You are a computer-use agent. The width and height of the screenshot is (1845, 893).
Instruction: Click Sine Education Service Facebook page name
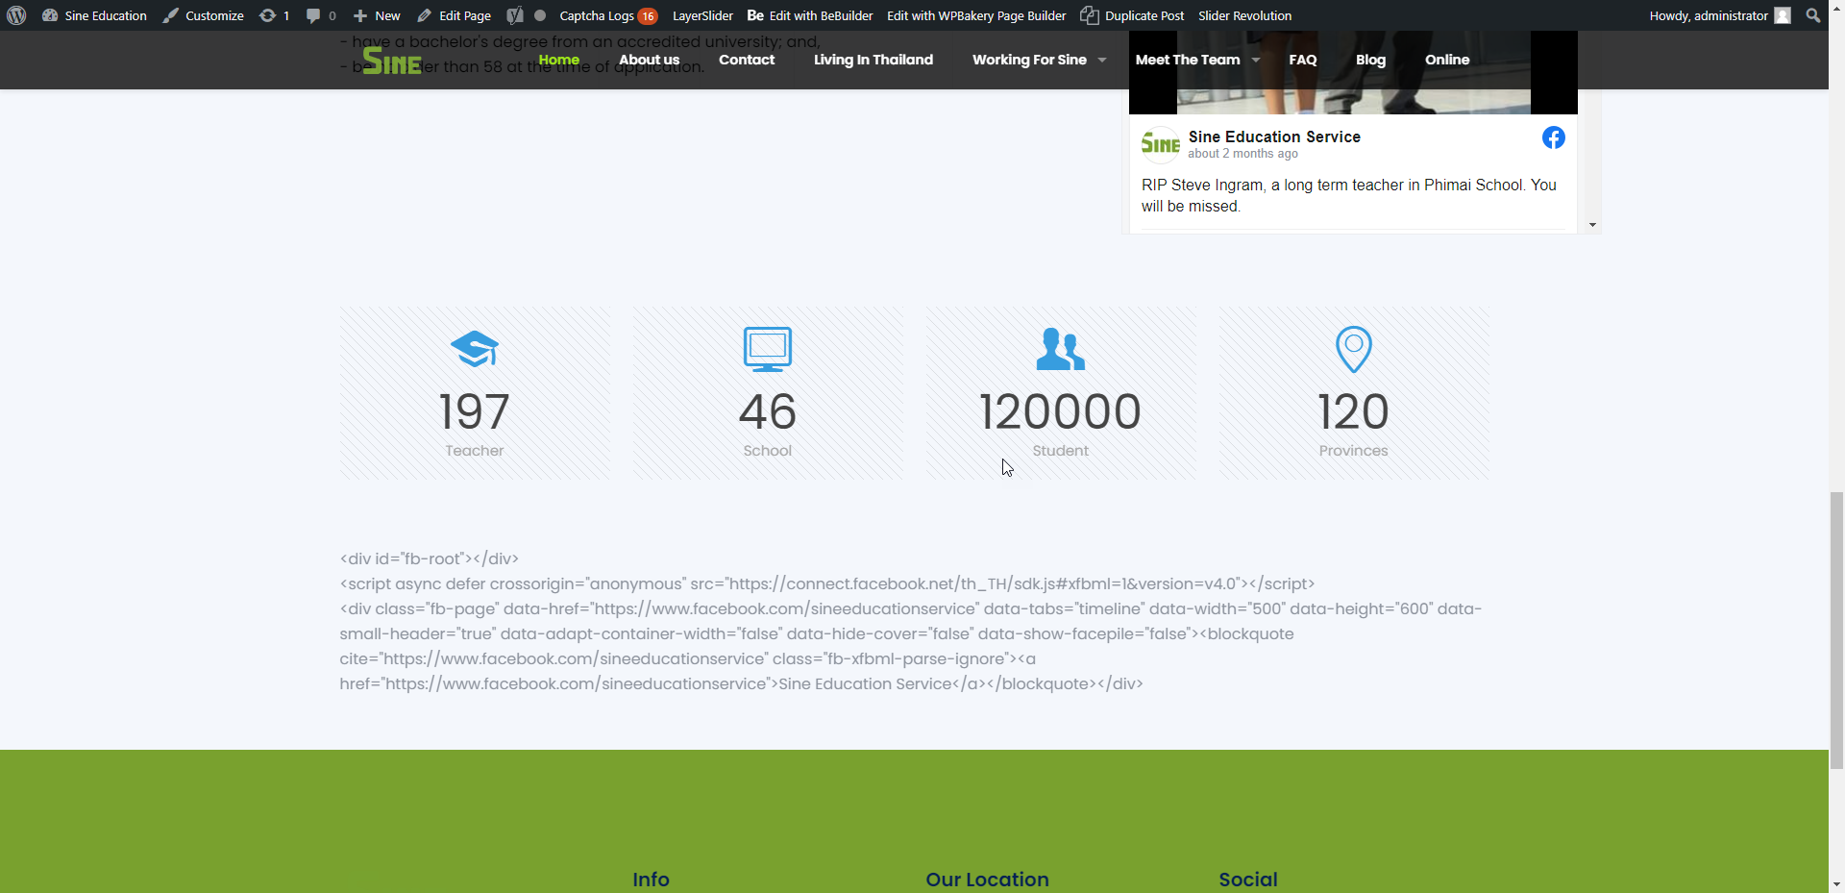(x=1274, y=136)
